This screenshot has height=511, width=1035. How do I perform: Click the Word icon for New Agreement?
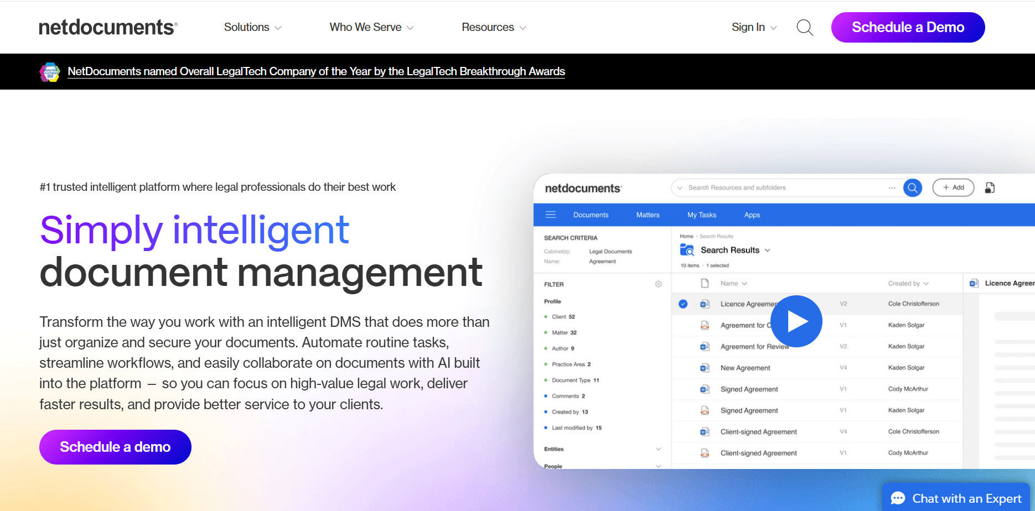[705, 368]
